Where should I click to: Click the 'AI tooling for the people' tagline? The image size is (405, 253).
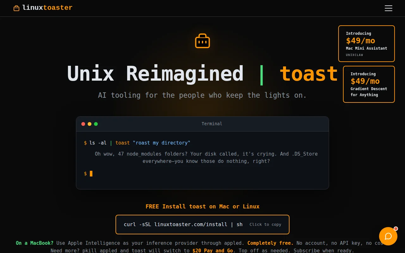click(202, 95)
